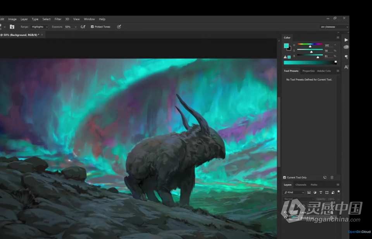Toggle pressure-for-size icon after Protect Tones
The height and width of the screenshot is (239, 372).
(x=119, y=27)
